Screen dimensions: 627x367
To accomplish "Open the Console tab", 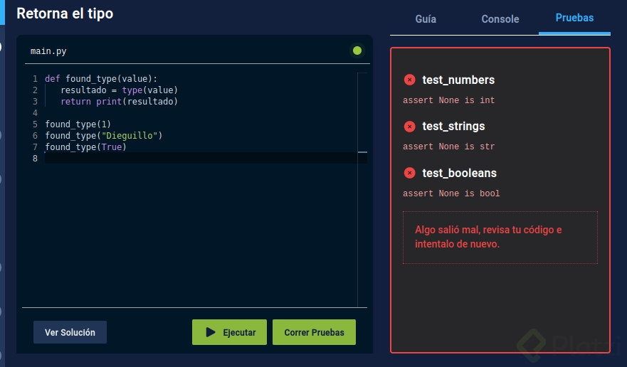I will pos(500,19).
